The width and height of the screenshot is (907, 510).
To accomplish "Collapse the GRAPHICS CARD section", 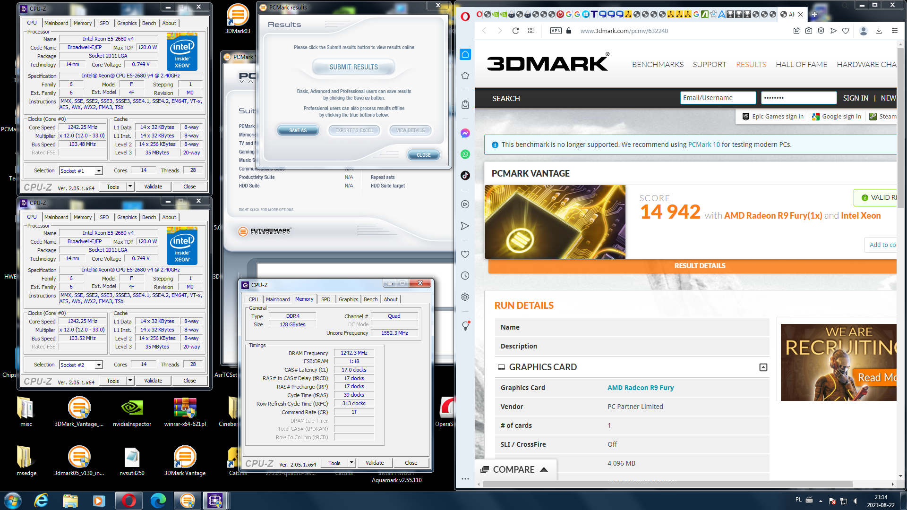I will [763, 367].
